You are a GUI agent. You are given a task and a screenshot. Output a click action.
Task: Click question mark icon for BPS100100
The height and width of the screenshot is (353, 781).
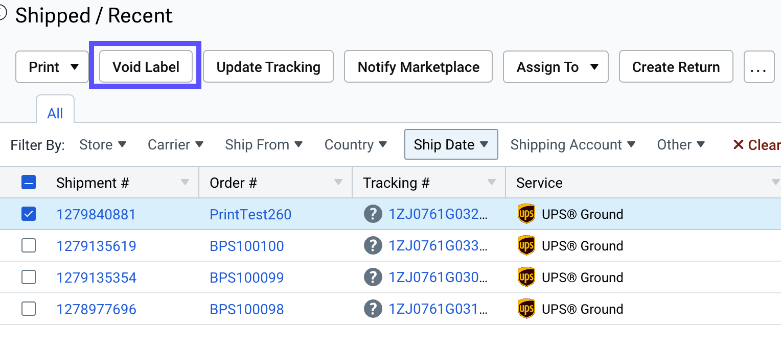coord(373,246)
